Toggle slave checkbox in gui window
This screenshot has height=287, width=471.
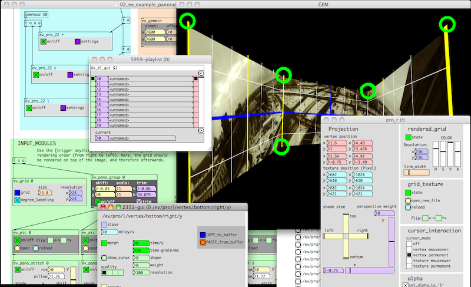click(104, 225)
